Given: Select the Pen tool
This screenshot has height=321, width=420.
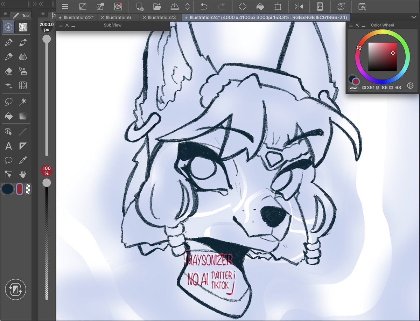Looking at the screenshot, I should tap(9, 43).
